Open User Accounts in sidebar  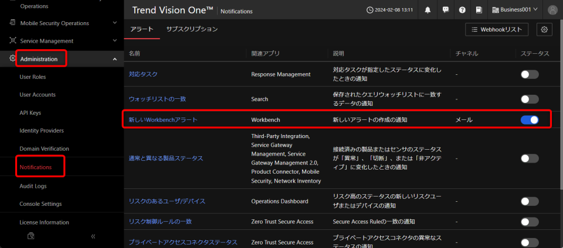tap(38, 95)
